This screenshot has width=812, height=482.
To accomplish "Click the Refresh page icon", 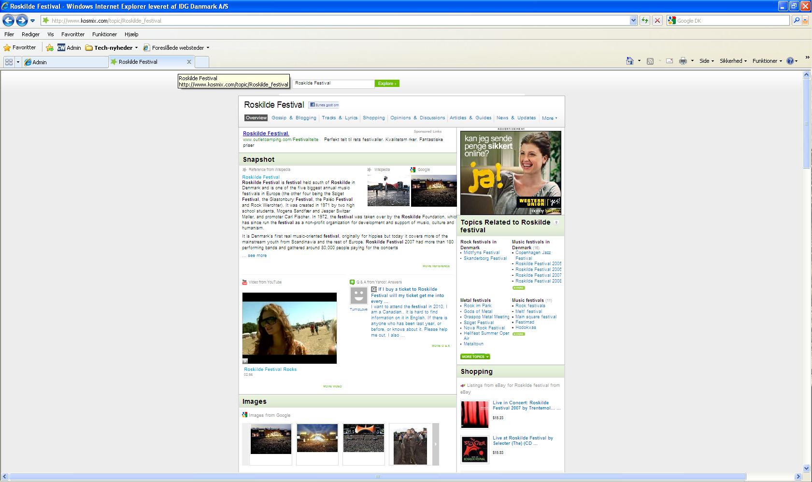I will [644, 20].
